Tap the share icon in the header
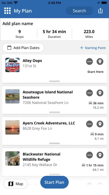 100,11
